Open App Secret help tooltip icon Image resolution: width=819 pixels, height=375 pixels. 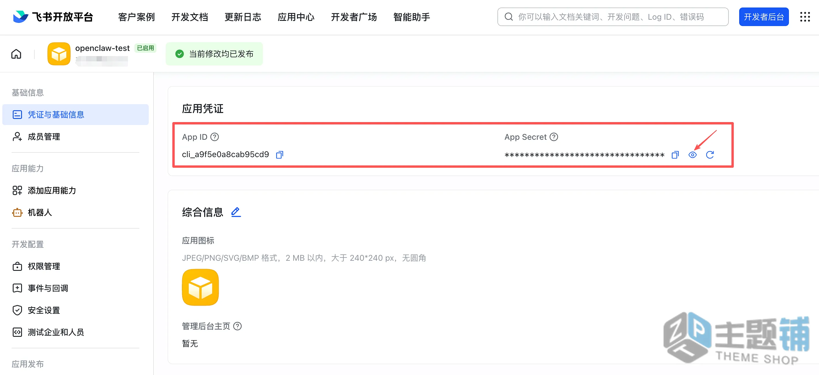tap(554, 137)
